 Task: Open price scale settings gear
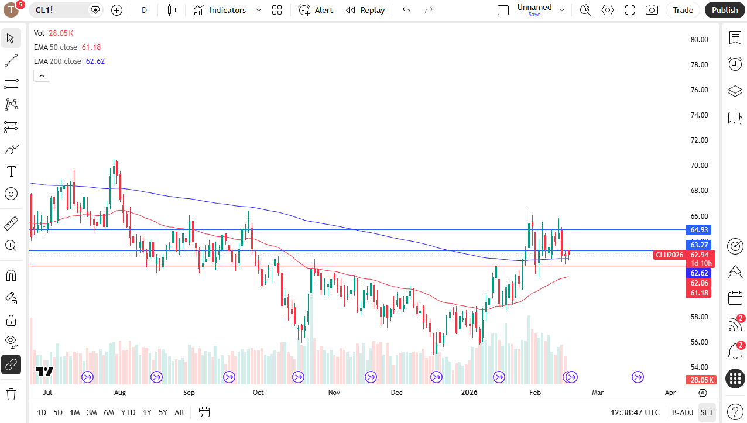(x=703, y=393)
